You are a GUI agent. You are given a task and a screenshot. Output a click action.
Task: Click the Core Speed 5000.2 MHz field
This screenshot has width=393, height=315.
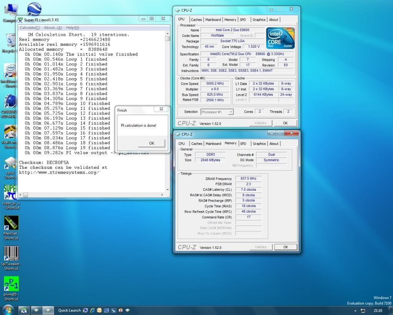pos(215,83)
